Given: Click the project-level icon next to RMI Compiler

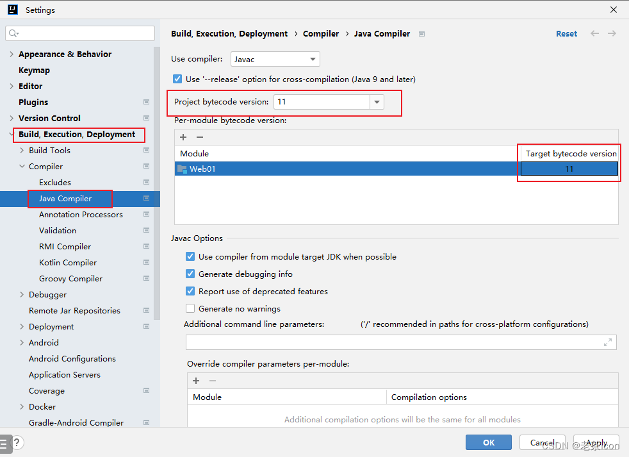Looking at the screenshot, I should (x=147, y=247).
